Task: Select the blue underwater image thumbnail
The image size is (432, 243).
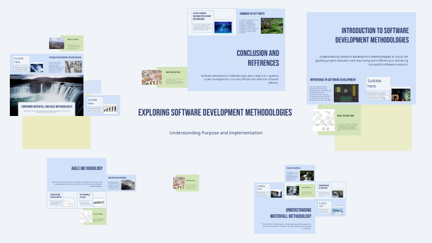Action: click(x=223, y=27)
